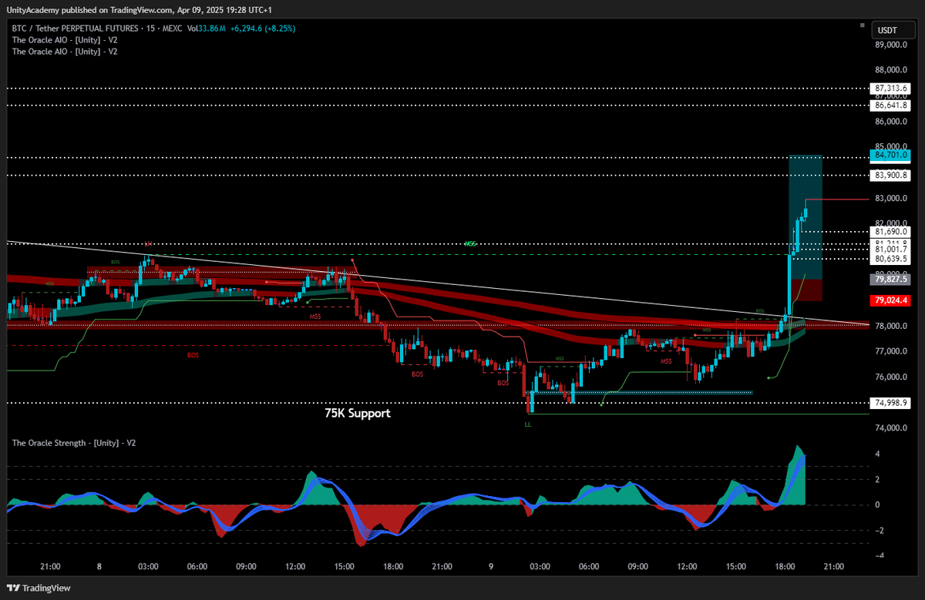Click the oscillator scale value -4

pos(880,555)
